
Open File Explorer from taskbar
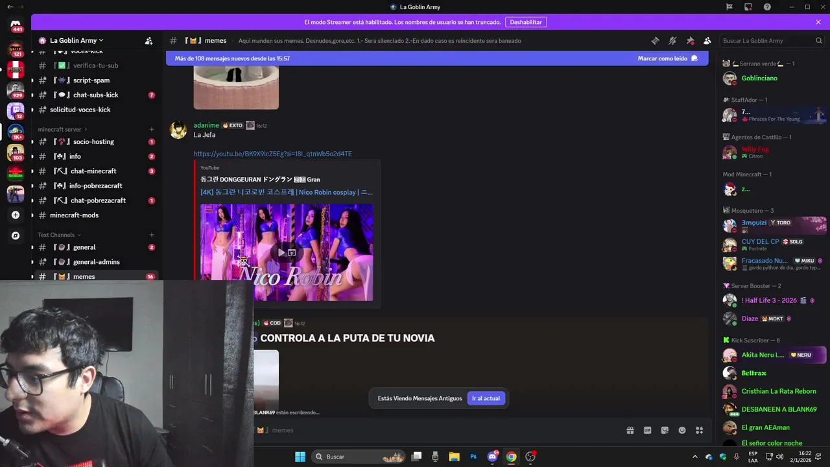[454, 457]
